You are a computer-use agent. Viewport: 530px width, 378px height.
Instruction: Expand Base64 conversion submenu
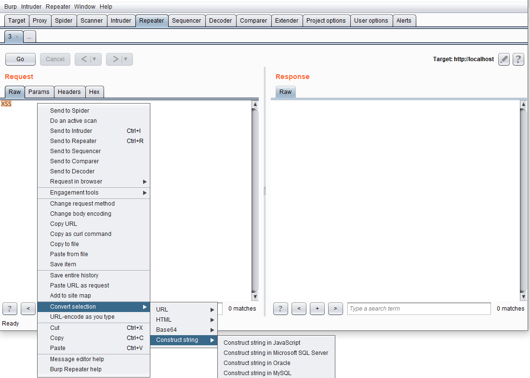click(184, 330)
